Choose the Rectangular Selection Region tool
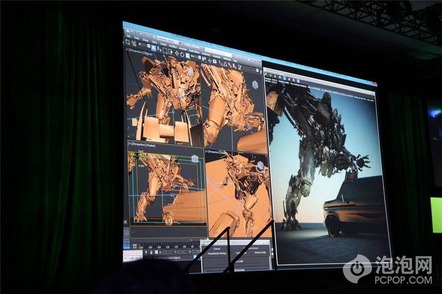Viewport: 442px width, 294px height. point(165,51)
